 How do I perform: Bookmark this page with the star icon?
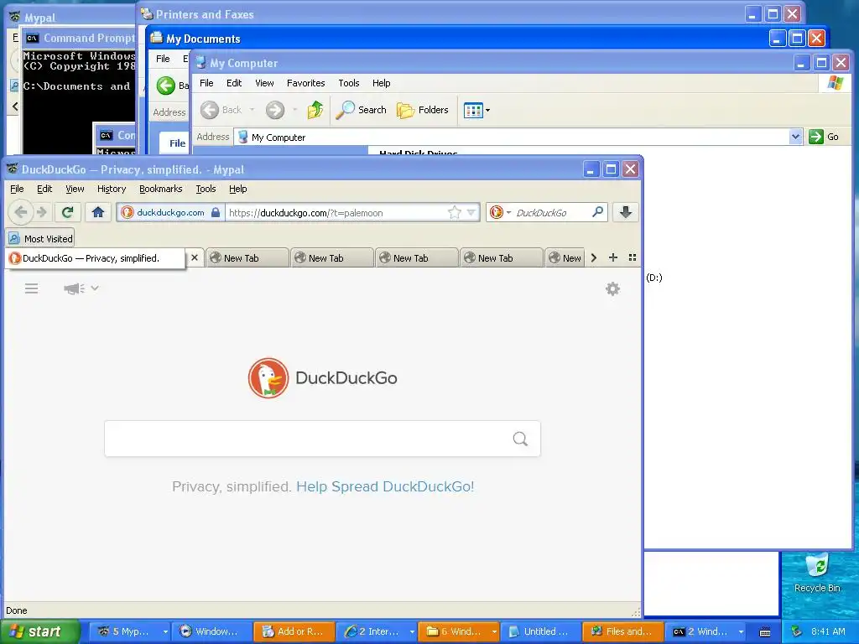point(454,212)
